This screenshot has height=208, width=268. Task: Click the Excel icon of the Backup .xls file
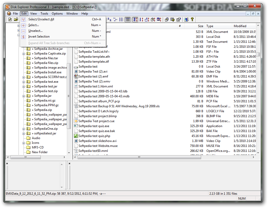coord(76,106)
